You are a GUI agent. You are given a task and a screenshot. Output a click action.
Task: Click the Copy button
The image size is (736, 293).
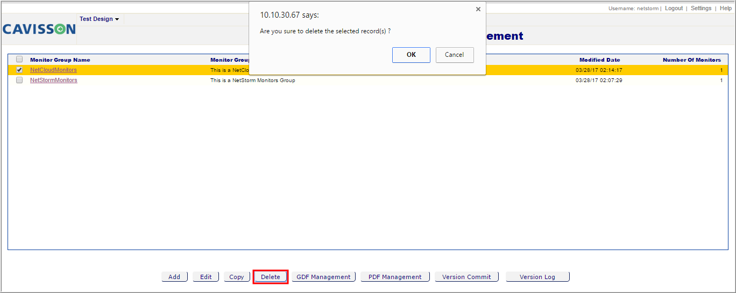237,277
